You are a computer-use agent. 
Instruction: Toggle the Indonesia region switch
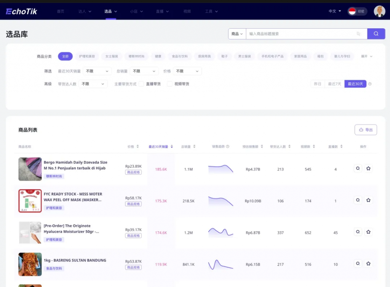(357, 11)
